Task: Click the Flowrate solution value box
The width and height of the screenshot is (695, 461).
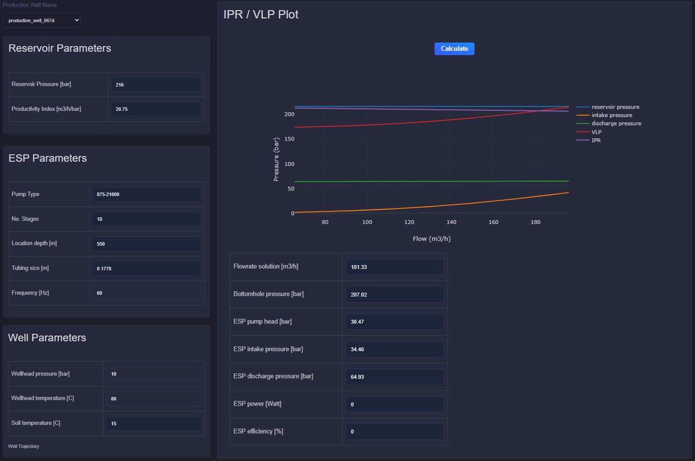Action: pyautogui.click(x=395, y=267)
